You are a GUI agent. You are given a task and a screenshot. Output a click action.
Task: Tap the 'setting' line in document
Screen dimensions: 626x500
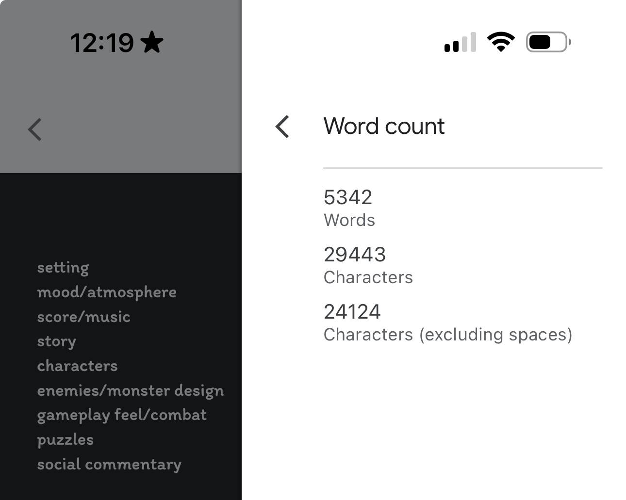[x=63, y=267]
